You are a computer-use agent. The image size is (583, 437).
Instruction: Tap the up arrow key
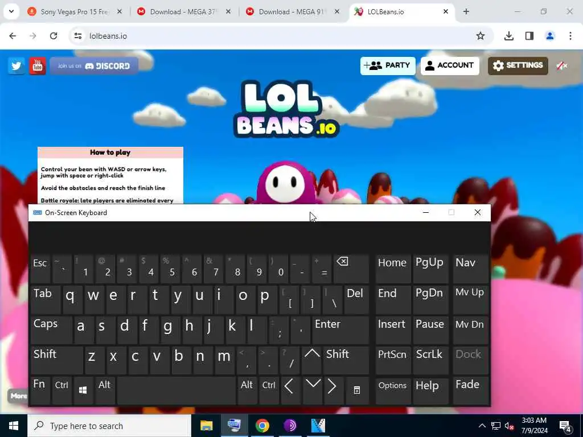(312, 360)
